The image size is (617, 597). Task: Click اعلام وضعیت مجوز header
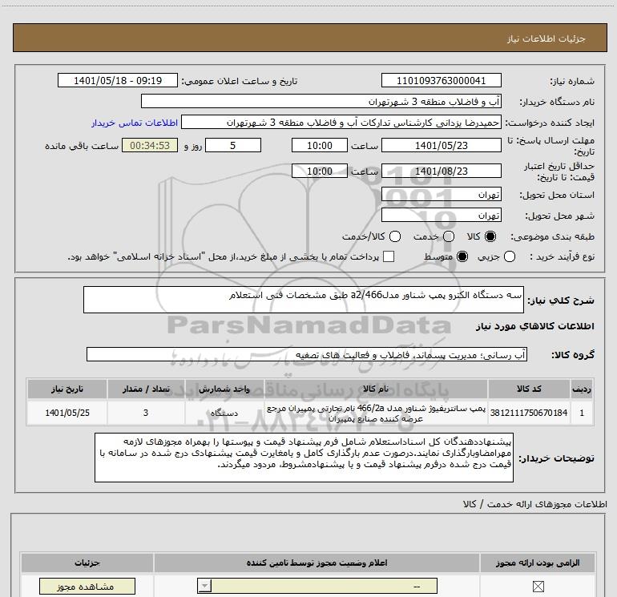317,563
